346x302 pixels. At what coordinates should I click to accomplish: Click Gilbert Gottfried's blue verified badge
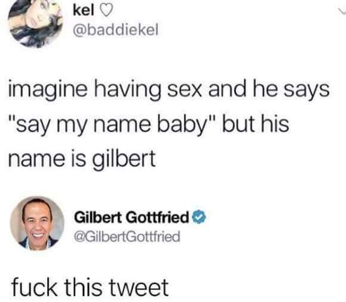pos(199,217)
